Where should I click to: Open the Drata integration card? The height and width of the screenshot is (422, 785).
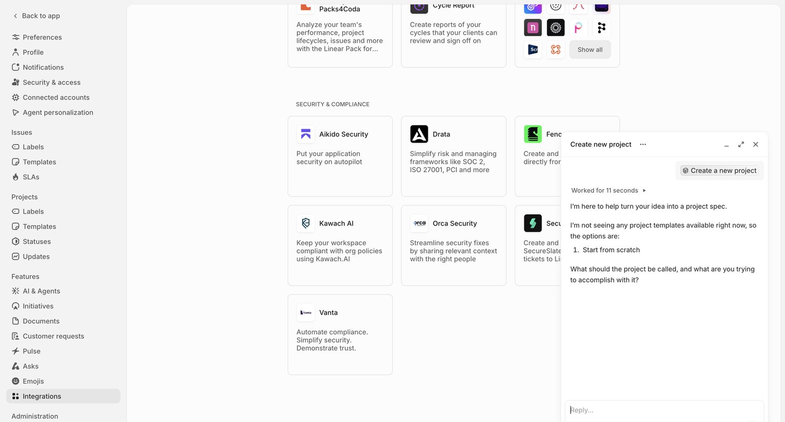click(454, 156)
